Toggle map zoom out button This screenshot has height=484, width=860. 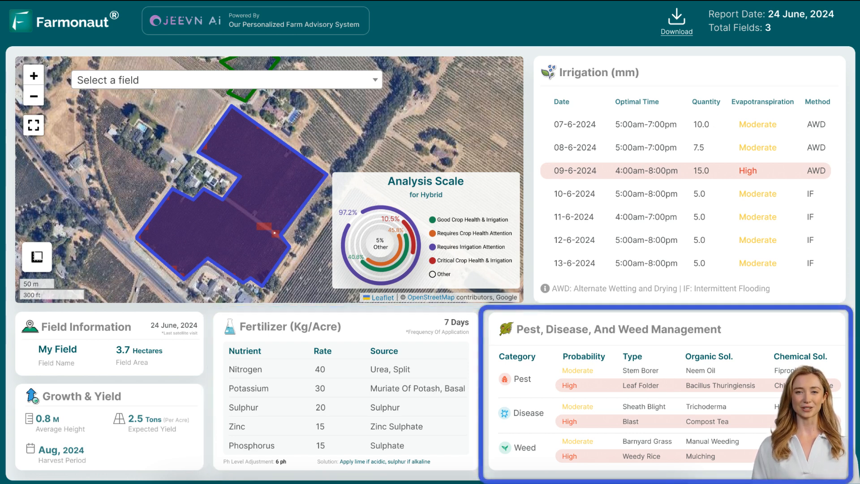point(33,96)
